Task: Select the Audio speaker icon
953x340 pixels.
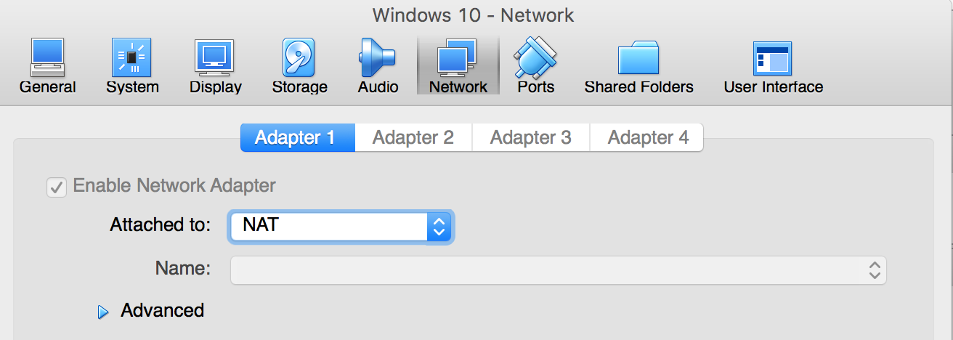Action: 377,58
